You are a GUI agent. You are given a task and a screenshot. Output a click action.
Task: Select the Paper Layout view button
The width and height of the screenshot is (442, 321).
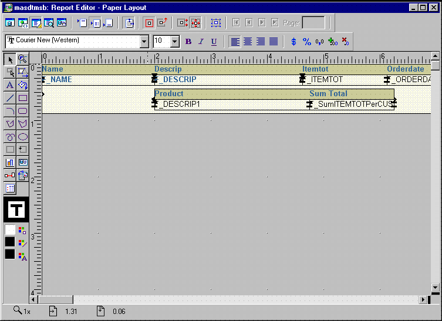[36, 23]
